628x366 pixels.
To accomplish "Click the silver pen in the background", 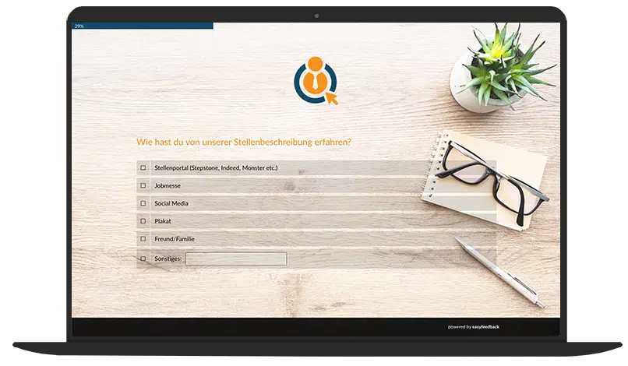I will [x=499, y=273].
